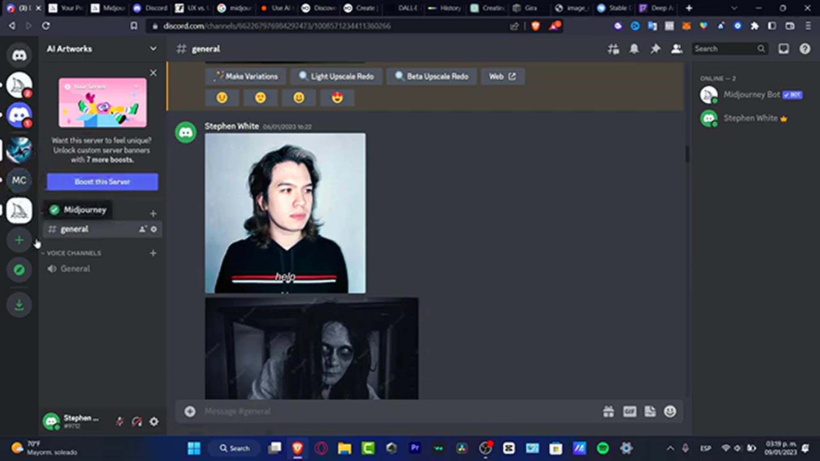
Task: Click the taskbar Search box
Action: (234, 448)
